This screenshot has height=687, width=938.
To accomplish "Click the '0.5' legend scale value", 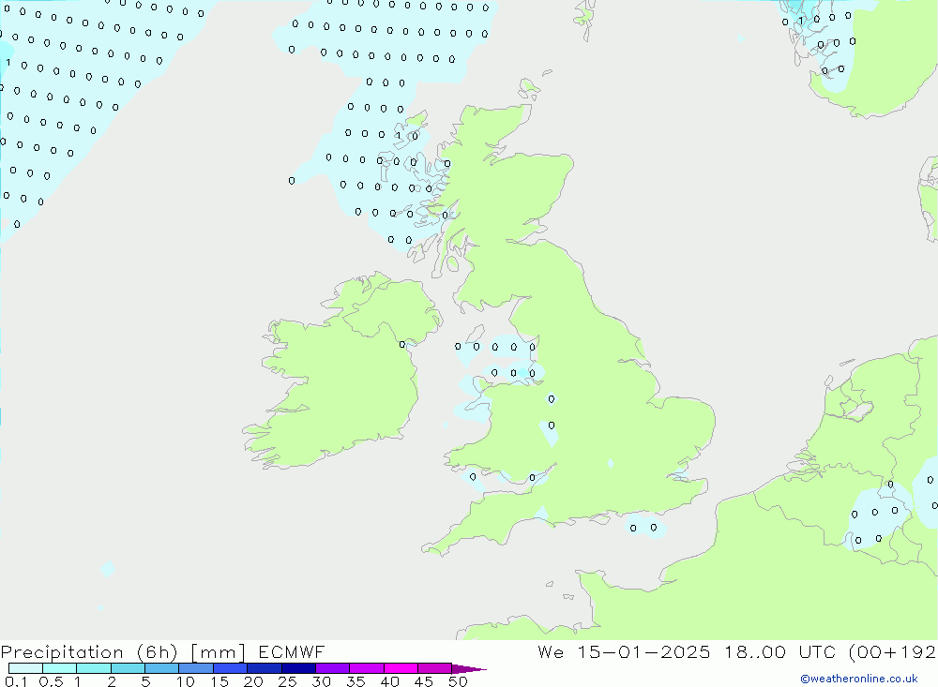I will pyautogui.click(x=51, y=681).
